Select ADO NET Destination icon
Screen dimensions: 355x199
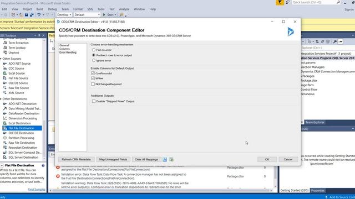click(5, 104)
